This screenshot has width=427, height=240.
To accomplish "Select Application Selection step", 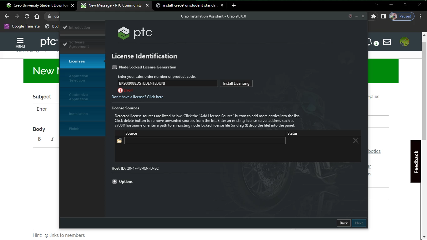I will click(x=83, y=78).
